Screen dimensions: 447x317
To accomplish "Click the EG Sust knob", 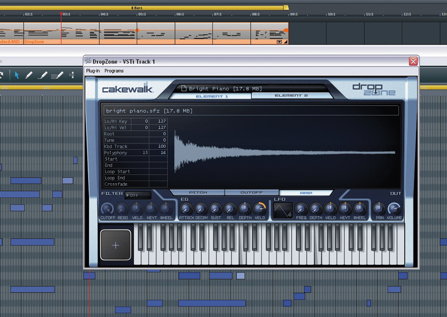I will (215, 209).
